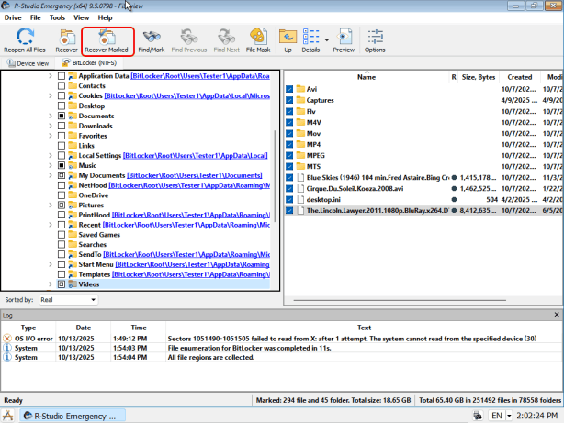Expand the Pictures tree node
The height and width of the screenshot is (423, 564).
coord(51,206)
